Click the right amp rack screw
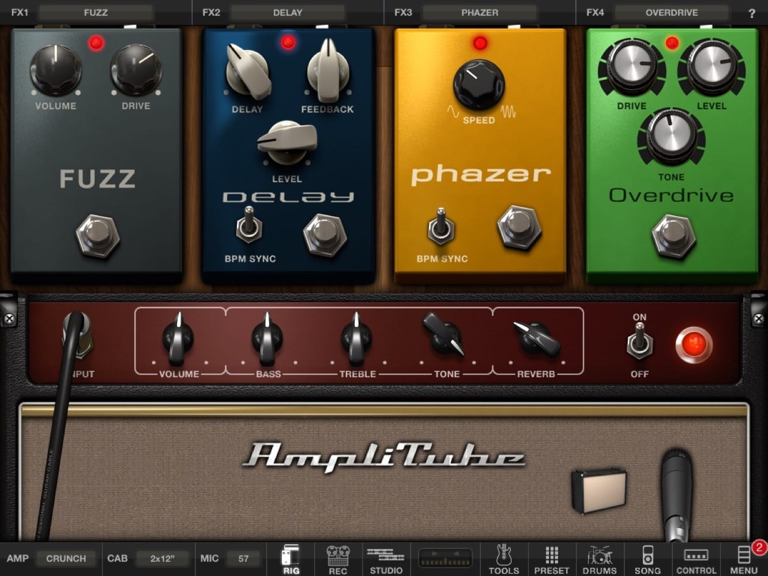Image resolution: width=768 pixels, height=576 pixels. (759, 319)
